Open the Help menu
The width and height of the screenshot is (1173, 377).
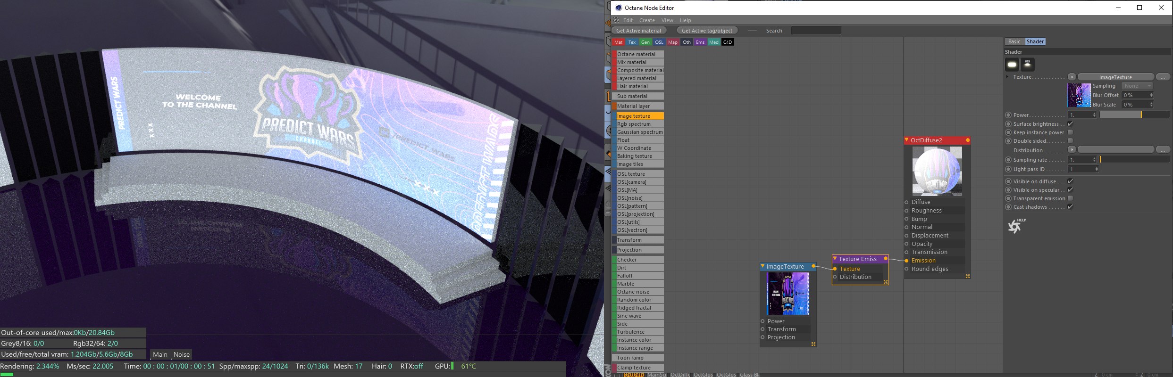coord(685,20)
